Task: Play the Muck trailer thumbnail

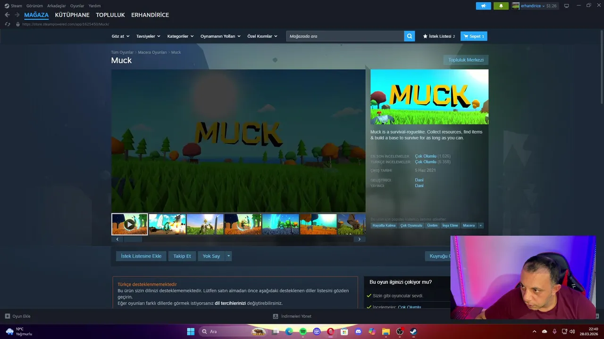Action: click(129, 225)
